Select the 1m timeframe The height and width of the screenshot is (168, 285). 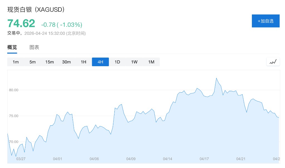16,62
